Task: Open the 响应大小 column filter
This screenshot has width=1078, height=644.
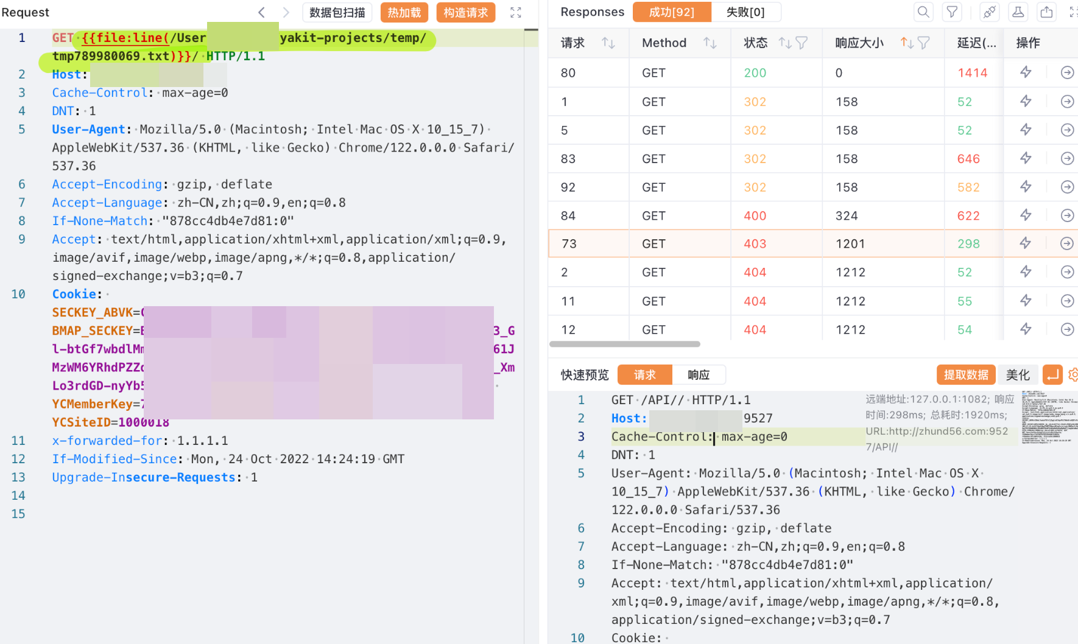Action: point(923,43)
